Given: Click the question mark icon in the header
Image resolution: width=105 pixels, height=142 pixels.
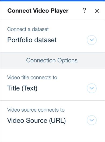Looking at the screenshot, I should [x=84, y=11].
